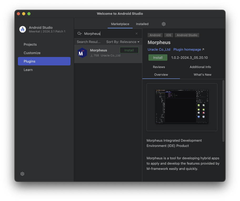Viewport: 240px width, 201px height.
Task: Select the Marketplace tab
Action: [x=120, y=24]
